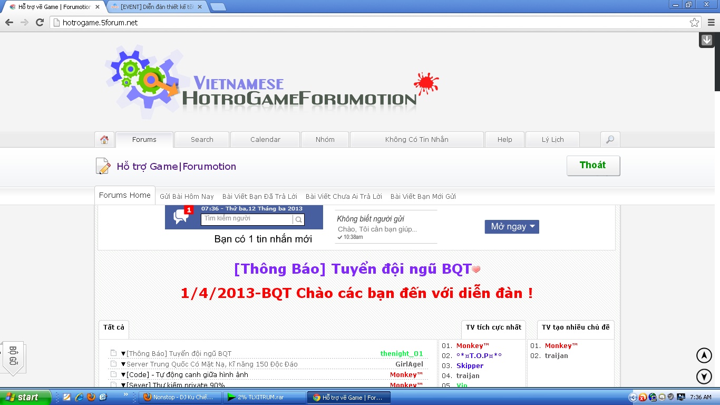Open traijan in TV tạo nhiều chủ đề list

(x=557, y=356)
